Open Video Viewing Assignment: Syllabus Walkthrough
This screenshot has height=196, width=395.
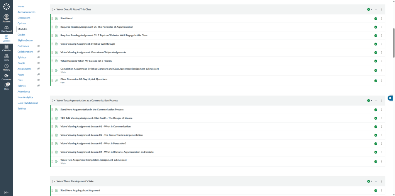[x=88, y=44]
